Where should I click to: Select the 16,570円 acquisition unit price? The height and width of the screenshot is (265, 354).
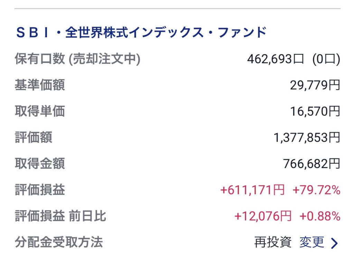[315, 111]
